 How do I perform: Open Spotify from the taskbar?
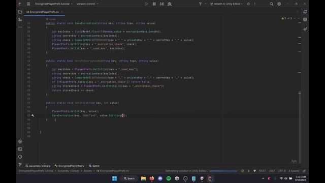tap(169, 178)
